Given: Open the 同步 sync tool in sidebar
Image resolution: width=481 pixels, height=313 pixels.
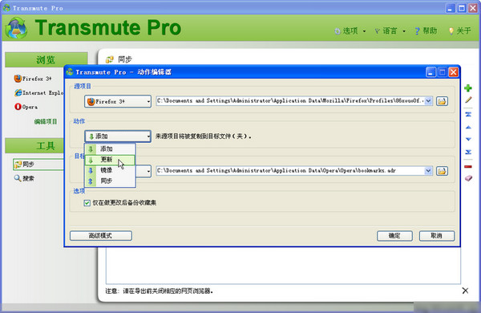Looking at the screenshot, I should point(38,165).
